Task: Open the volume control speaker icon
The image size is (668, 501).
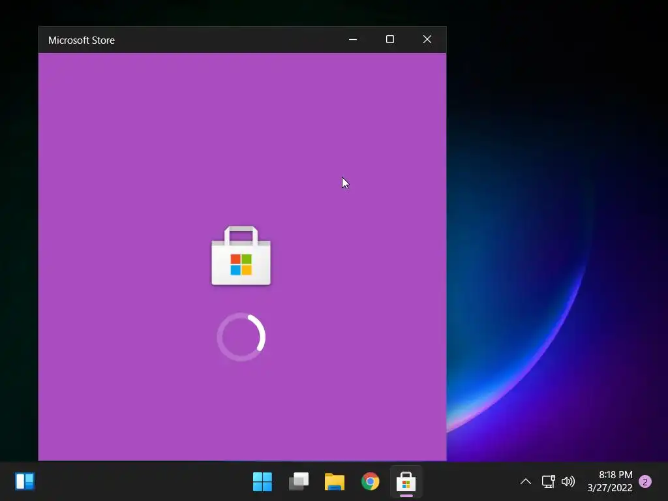Action: pos(568,481)
